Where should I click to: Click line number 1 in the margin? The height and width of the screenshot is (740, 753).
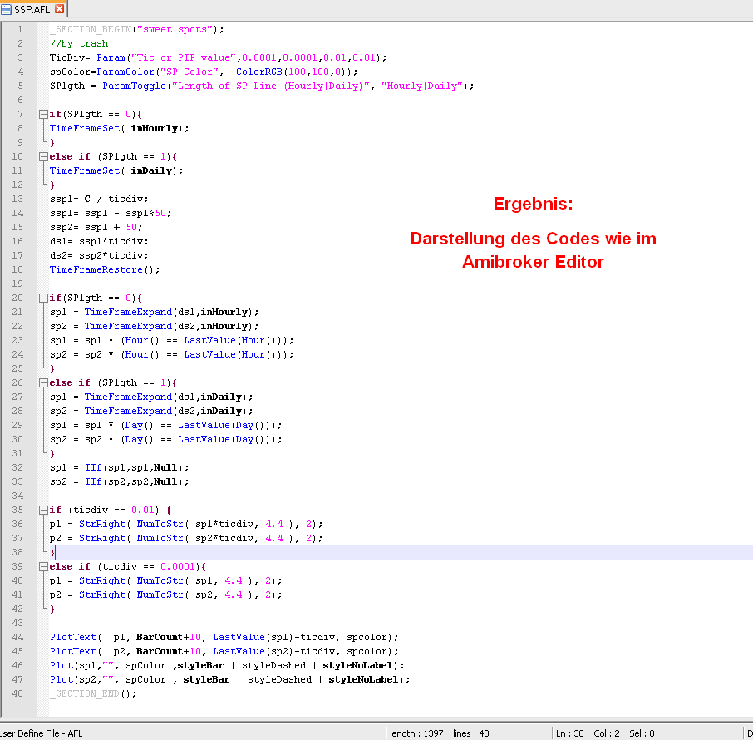pyautogui.click(x=19, y=29)
